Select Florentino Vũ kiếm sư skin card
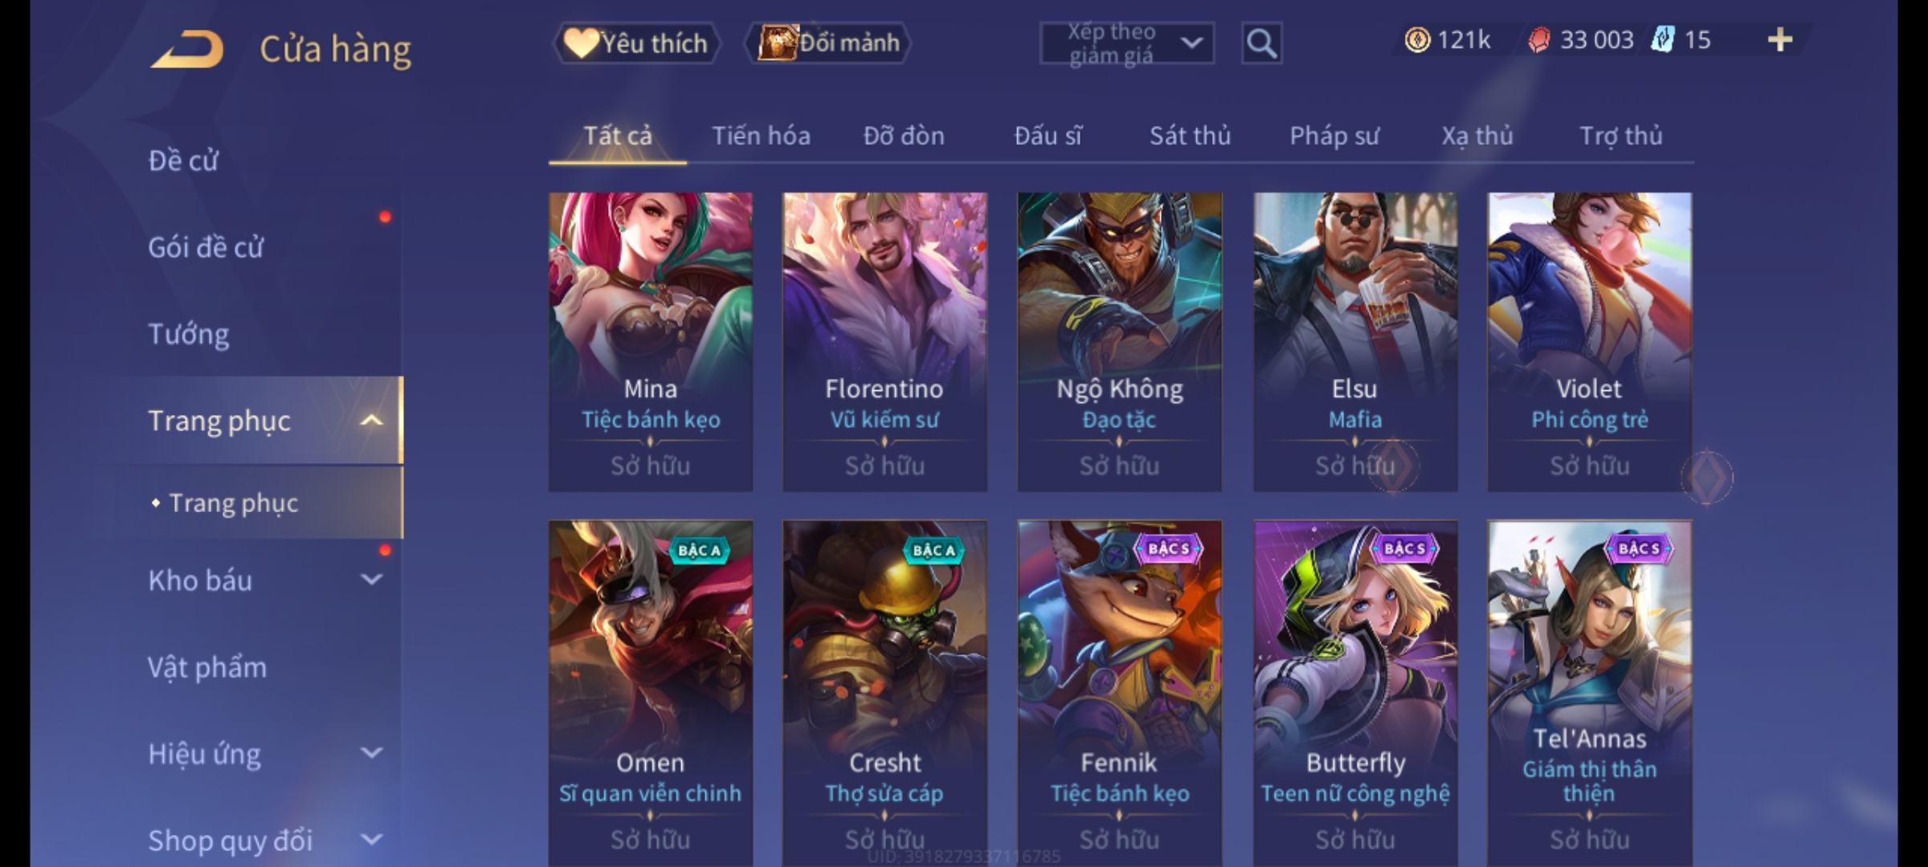Image resolution: width=1928 pixels, height=867 pixels. [x=884, y=342]
